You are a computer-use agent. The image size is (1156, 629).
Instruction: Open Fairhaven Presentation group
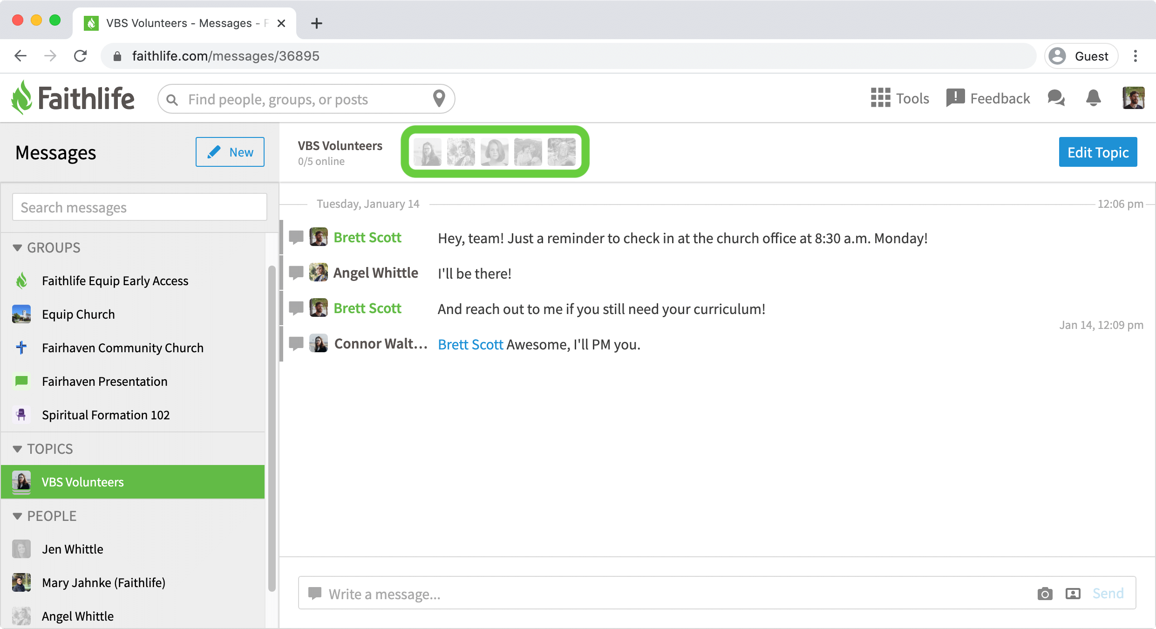click(x=133, y=382)
